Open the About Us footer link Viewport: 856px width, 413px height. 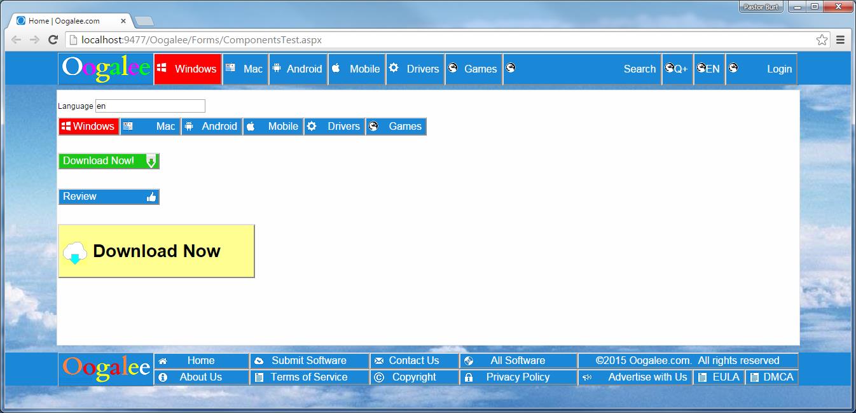[x=202, y=377]
